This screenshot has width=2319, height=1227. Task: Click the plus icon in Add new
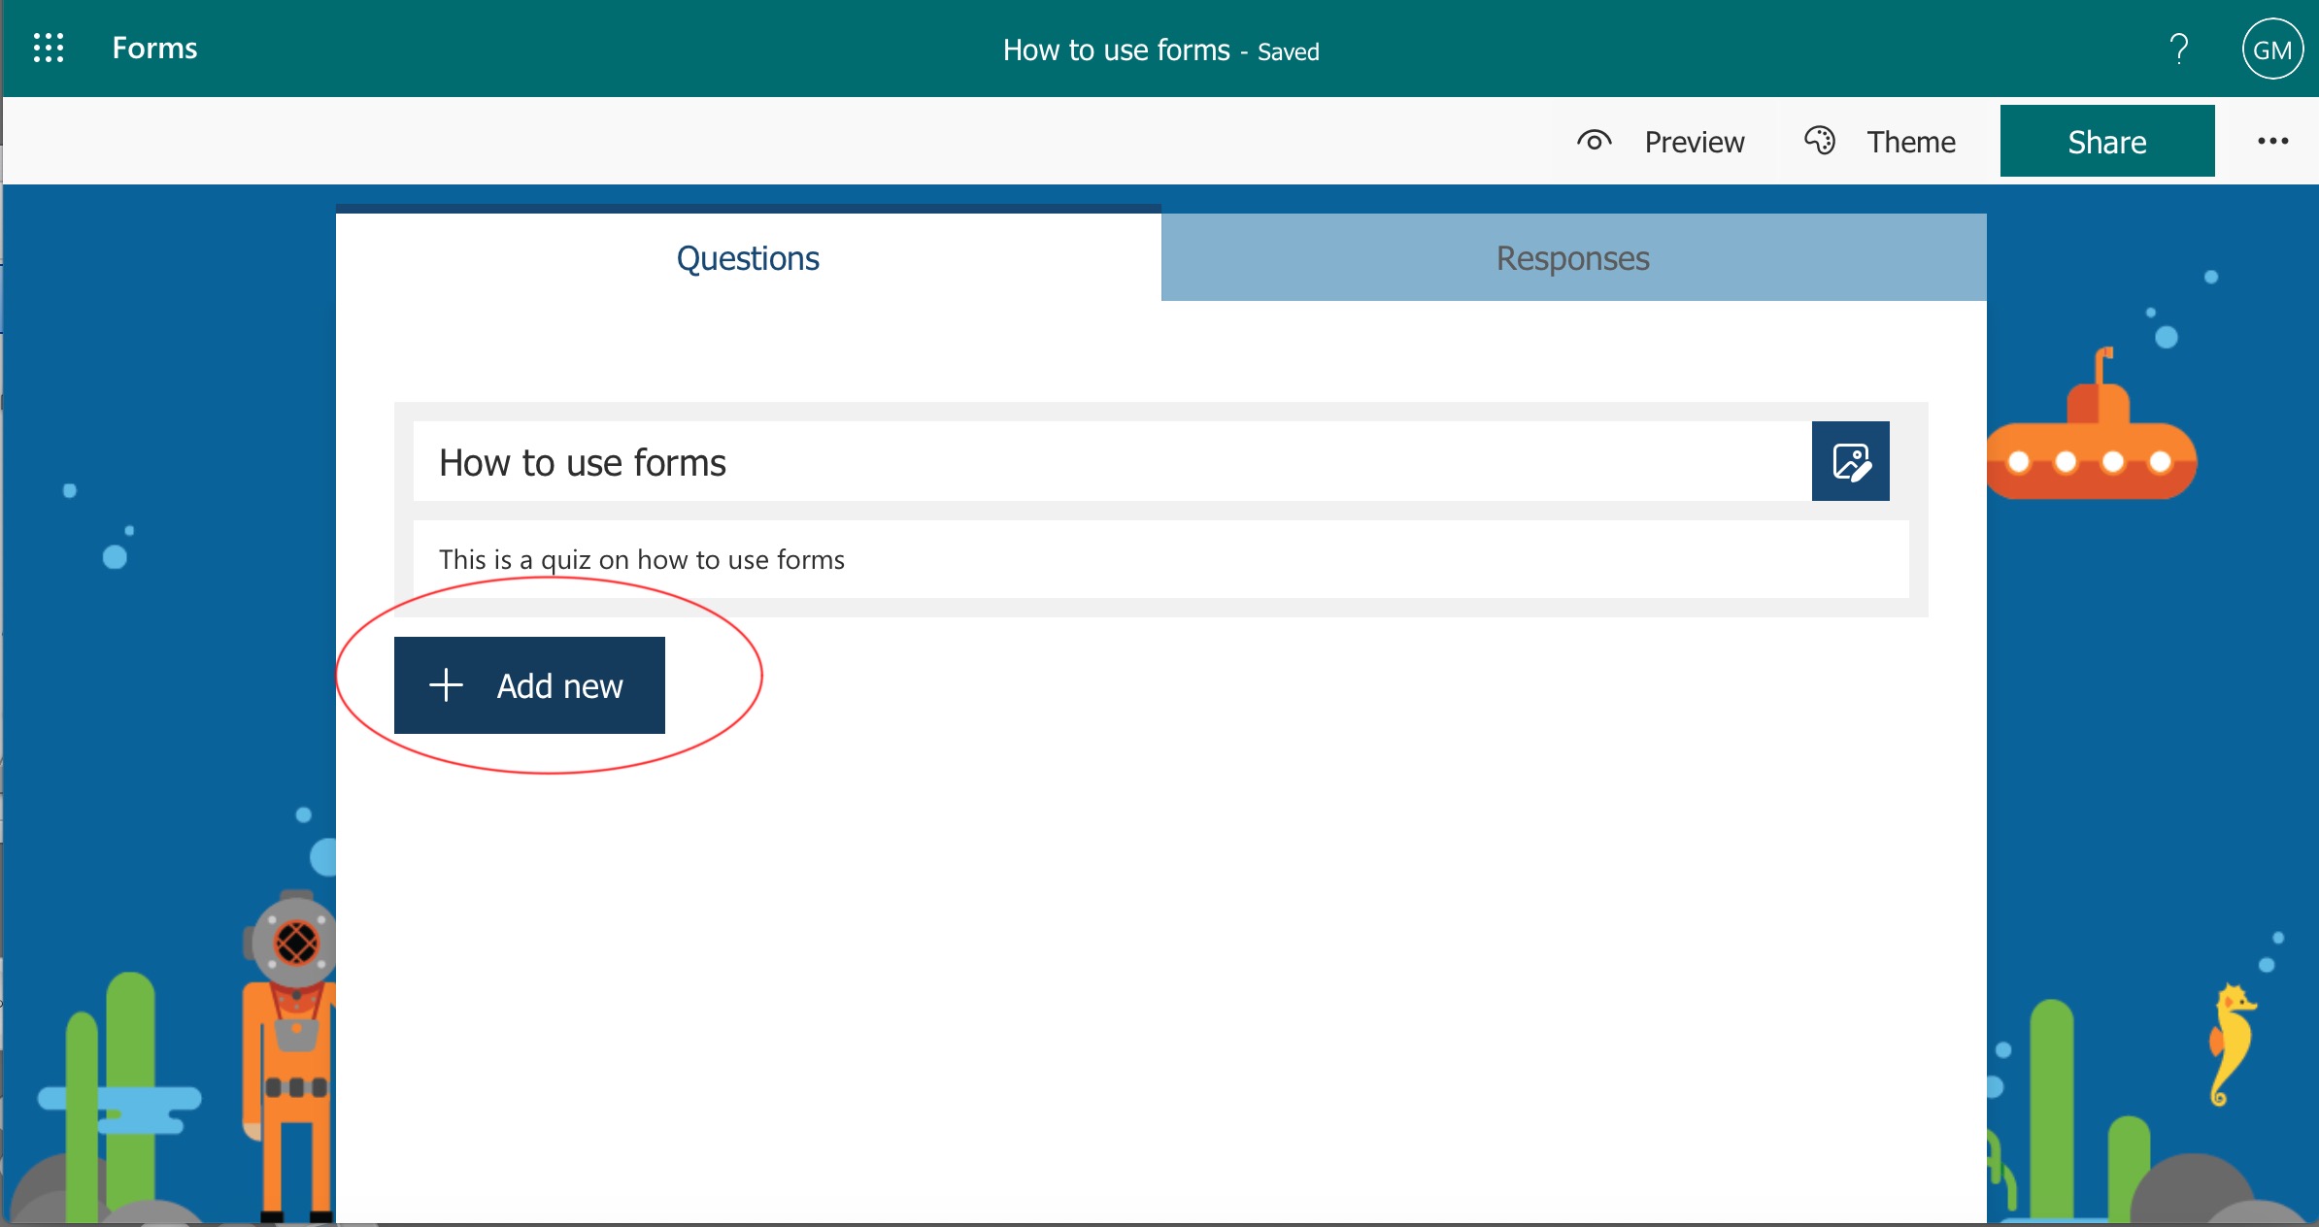coord(446,685)
